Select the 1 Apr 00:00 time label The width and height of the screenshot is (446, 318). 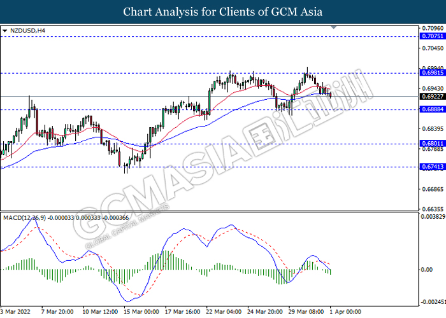tap(345, 312)
